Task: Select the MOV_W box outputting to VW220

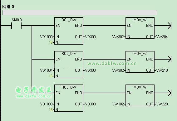Action: 140,95
